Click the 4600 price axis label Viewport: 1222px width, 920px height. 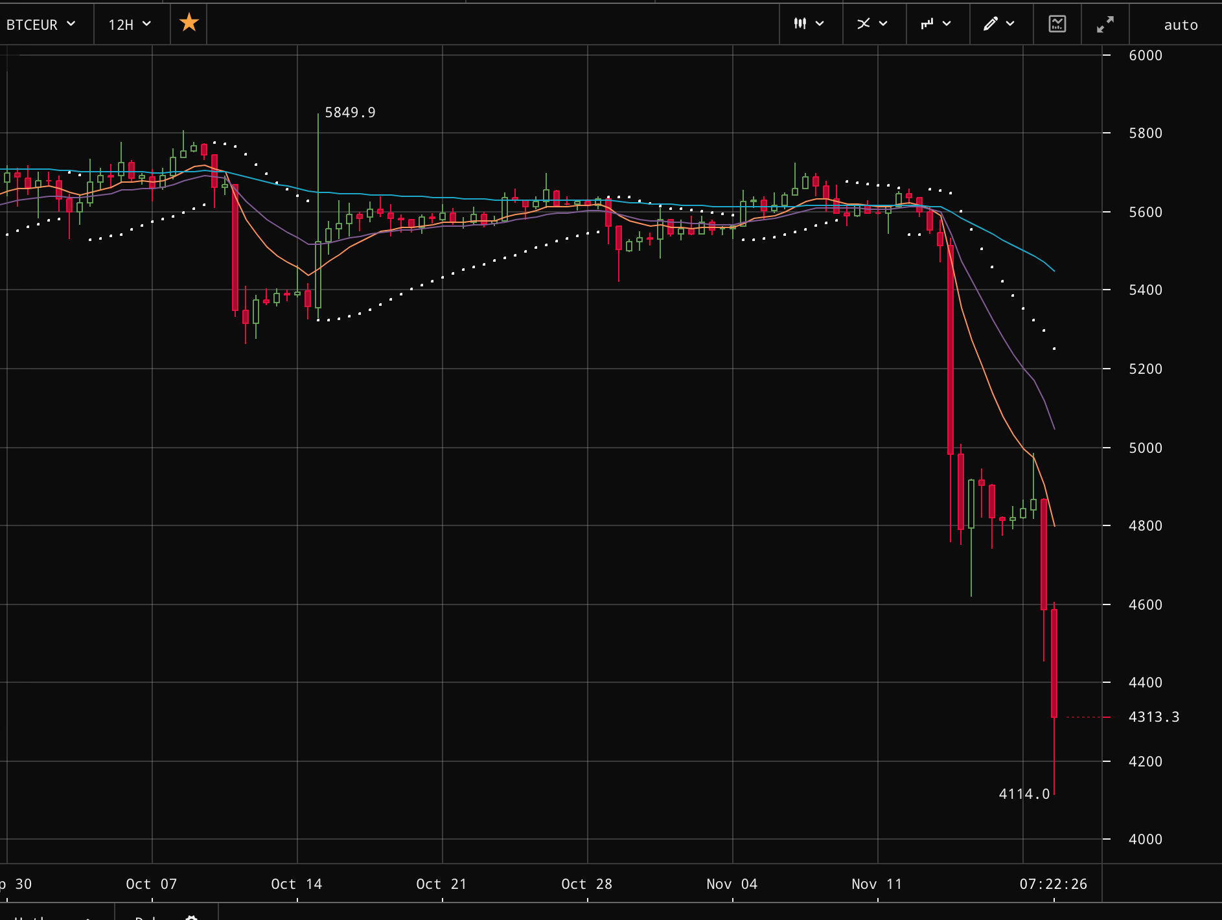tap(1146, 605)
